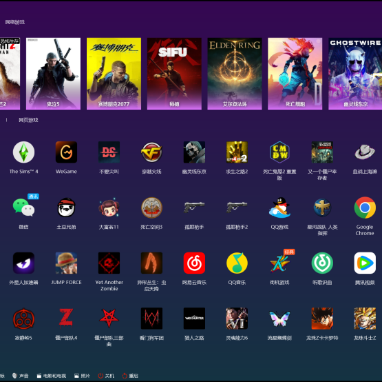Open the 灵魂能力6 icon
The width and height of the screenshot is (382, 382).
pyautogui.click(x=237, y=319)
